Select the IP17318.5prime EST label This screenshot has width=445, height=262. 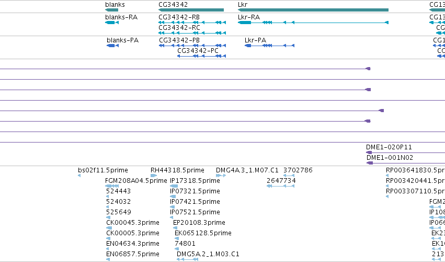[195, 181]
